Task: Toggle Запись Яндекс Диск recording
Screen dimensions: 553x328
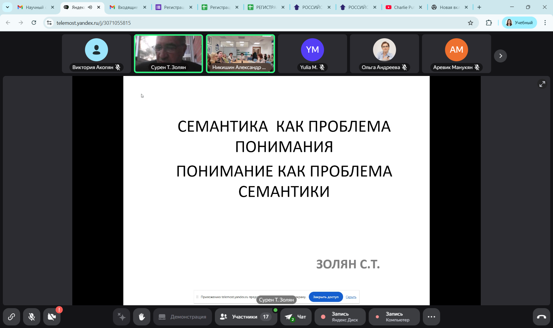Action: [x=340, y=317]
